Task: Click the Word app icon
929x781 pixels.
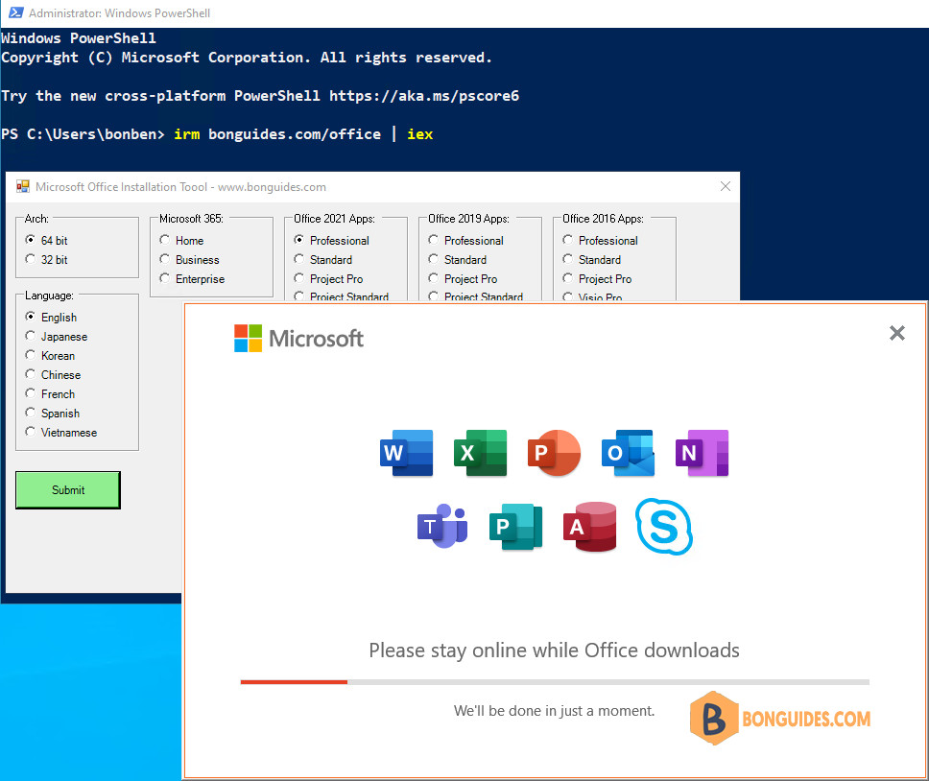Action: 407,453
